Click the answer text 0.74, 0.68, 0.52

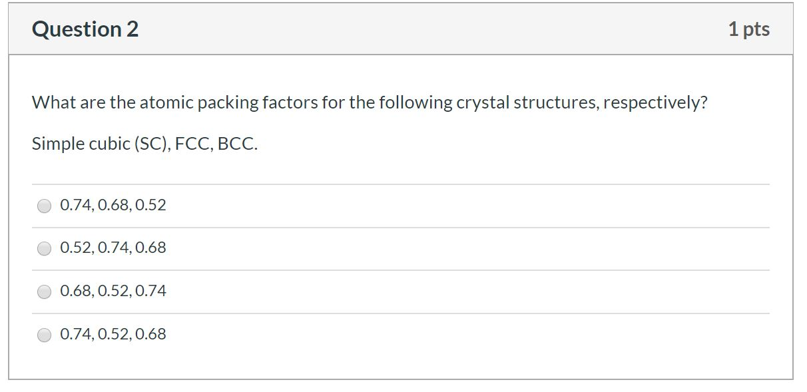113,206
